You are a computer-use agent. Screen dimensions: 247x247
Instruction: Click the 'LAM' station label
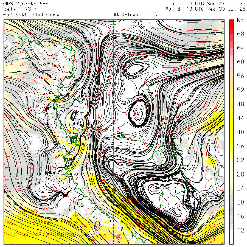[x=70, y=159]
